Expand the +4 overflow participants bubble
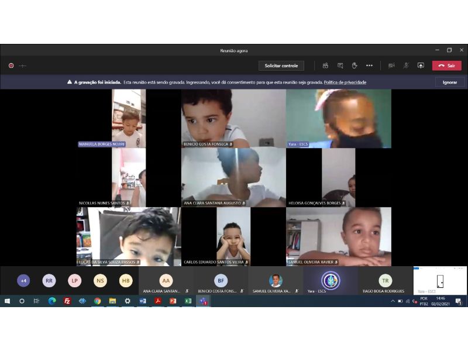Screen dimensions: 468x351 tap(23, 281)
